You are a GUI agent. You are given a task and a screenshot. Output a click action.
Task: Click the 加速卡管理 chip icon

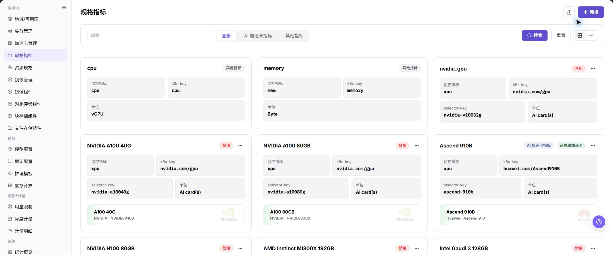tap(10, 43)
